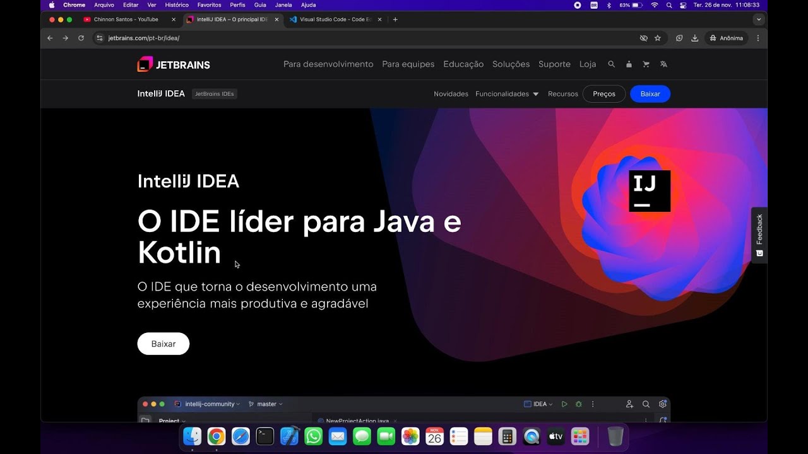Open Chrome downloads

(x=694, y=38)
